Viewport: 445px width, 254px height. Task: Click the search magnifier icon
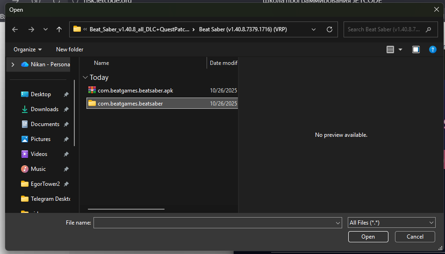[428, 29]
